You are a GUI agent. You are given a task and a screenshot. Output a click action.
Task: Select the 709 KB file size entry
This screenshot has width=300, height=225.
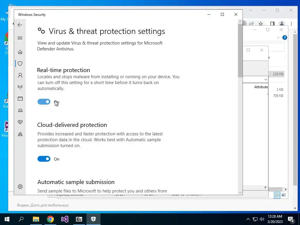(x=278, y=96)
